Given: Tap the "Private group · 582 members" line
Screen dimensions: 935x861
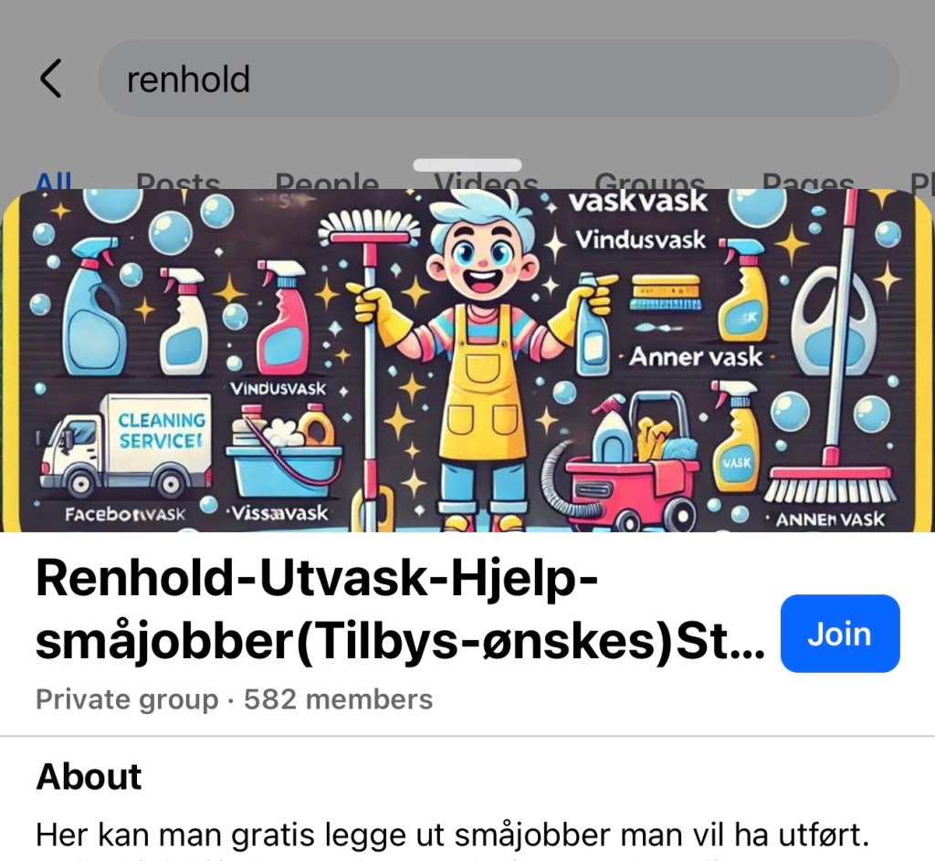Looking at the screenshot, I should [234, 698].
